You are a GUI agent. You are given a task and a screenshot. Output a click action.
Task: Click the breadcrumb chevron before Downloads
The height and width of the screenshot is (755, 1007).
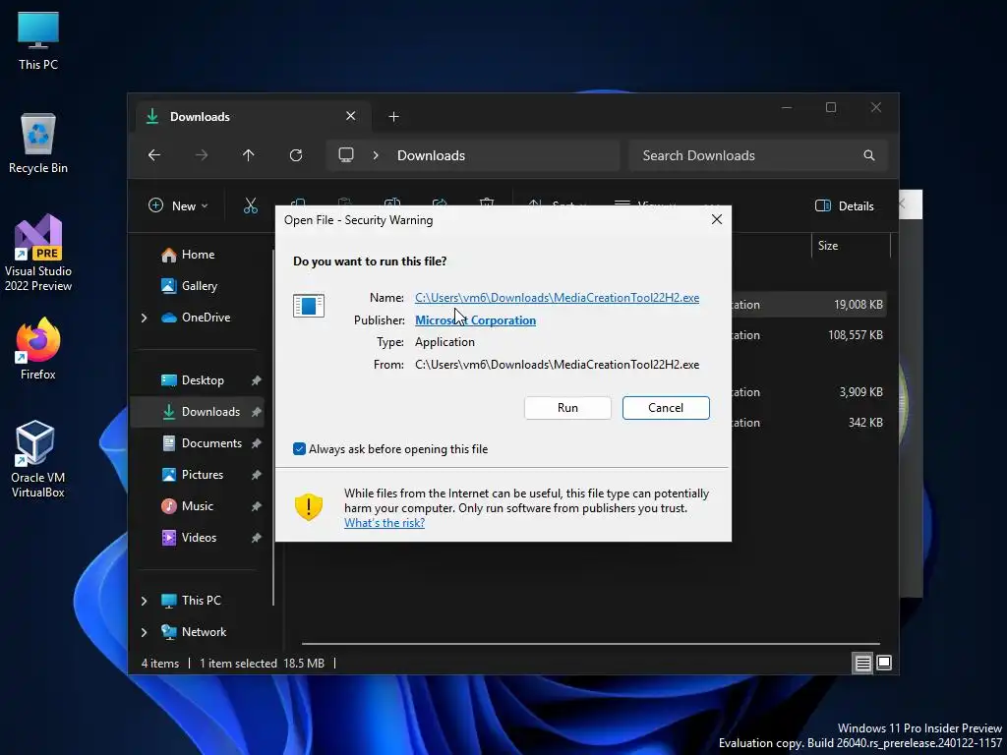click(376, 155)
